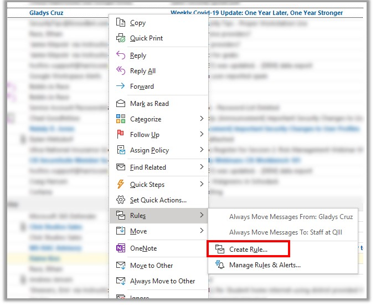Click the Find Related envelope icon
Screen dimensions: 376x305
pos(121,167)
